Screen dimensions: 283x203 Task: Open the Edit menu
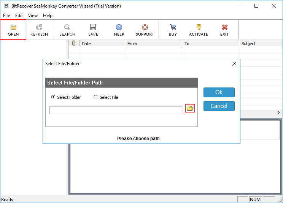19,16
